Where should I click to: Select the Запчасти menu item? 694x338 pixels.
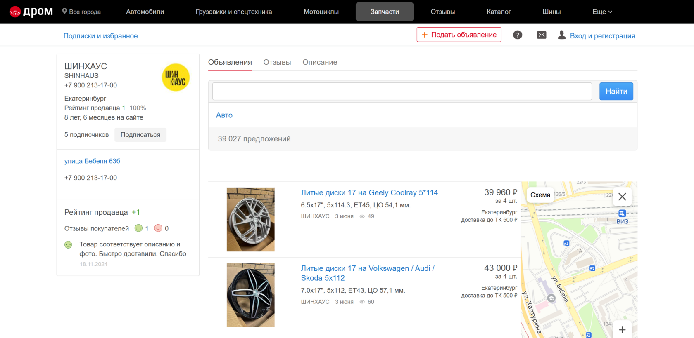pos(385,12)
